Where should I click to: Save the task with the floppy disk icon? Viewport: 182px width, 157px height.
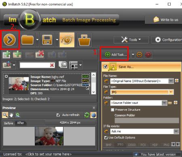(x=47, y=40)
